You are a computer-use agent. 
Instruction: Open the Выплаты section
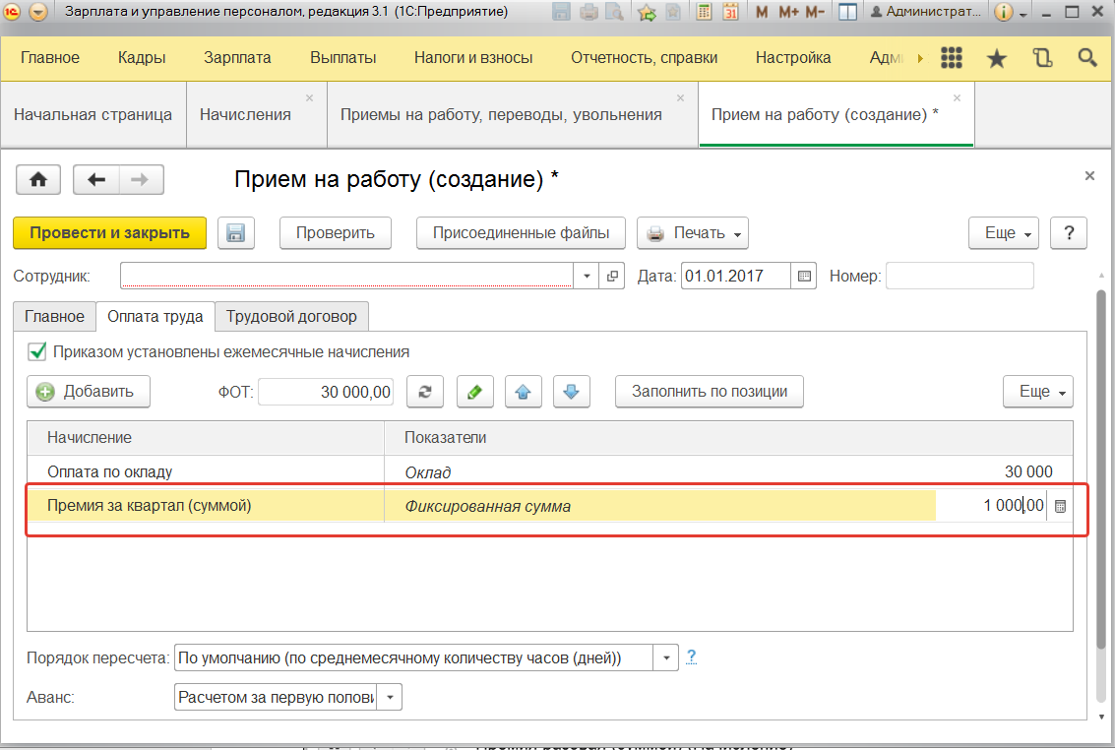pyautogui.click(x=343, y=58)
